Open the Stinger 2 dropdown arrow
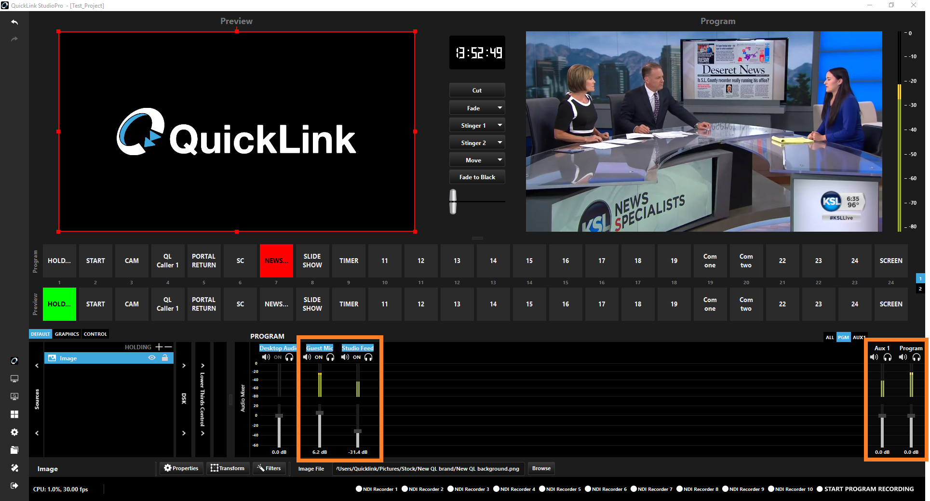This screenshot has height=501, width=930. pyautogui.click(x=500, y=143)
